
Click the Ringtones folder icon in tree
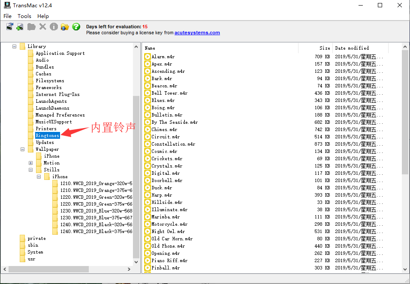(31, 135)
